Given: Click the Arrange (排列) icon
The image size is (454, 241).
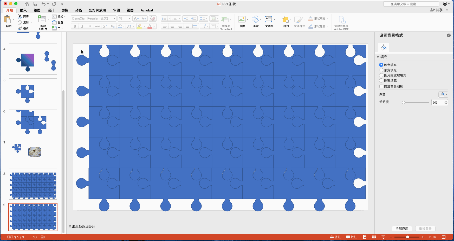Looking at the screenshot, I should point(285,20).
